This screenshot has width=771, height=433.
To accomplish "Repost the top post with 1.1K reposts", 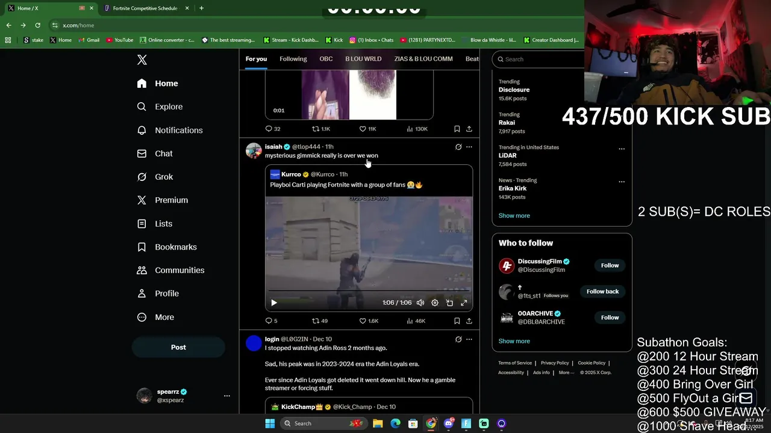I will point(320,129).
